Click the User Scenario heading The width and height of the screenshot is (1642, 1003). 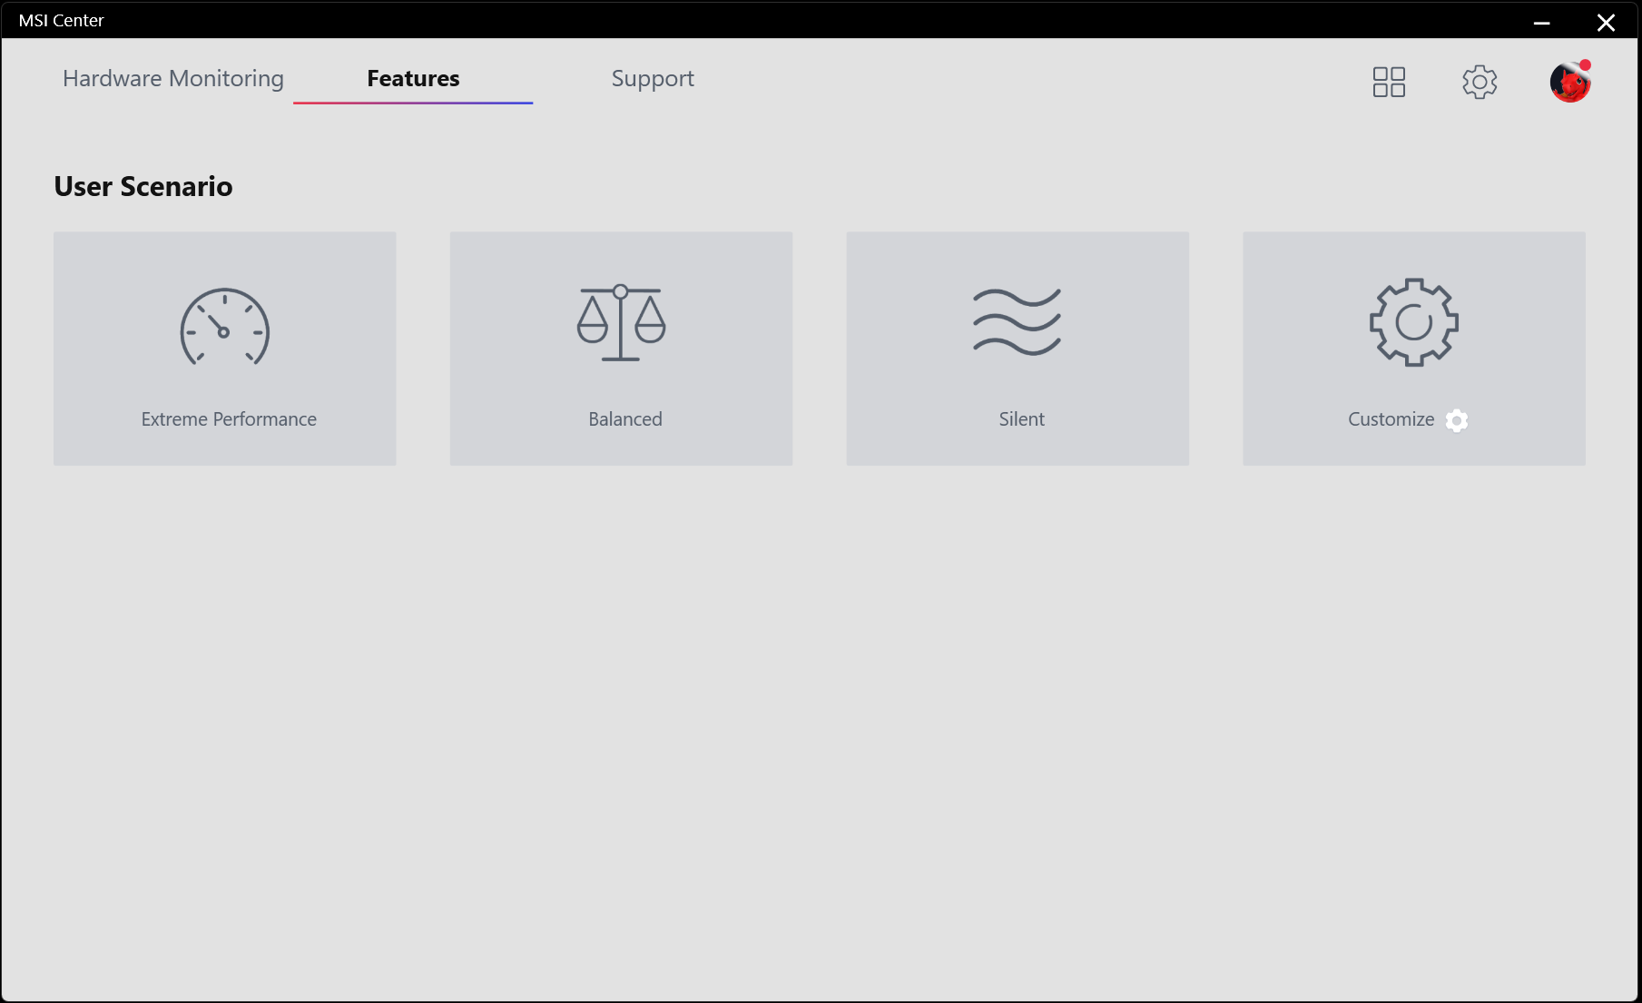coord(143,186)
